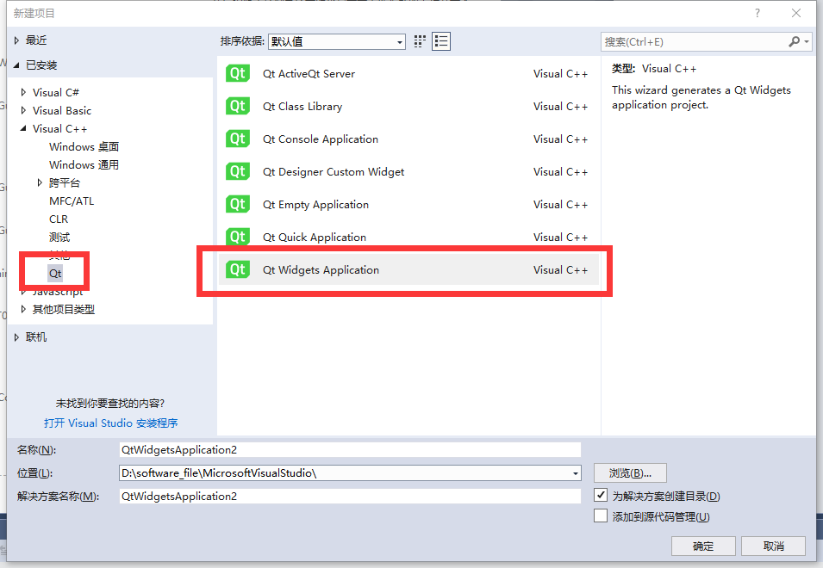The height and width of the screenshot is (568, 823).
Task: Collapse the 已安装 section
Action: (16, 65)
